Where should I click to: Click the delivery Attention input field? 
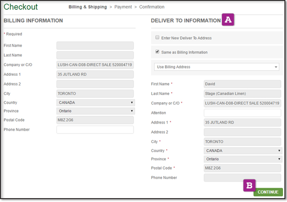(x=242, y=113)
